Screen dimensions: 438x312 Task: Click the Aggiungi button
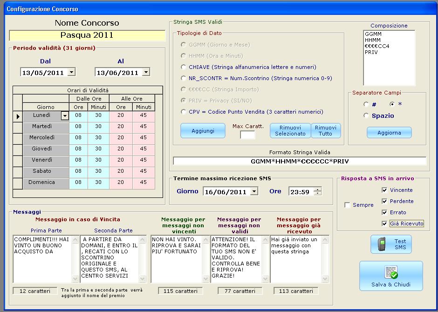coord(203,130)
